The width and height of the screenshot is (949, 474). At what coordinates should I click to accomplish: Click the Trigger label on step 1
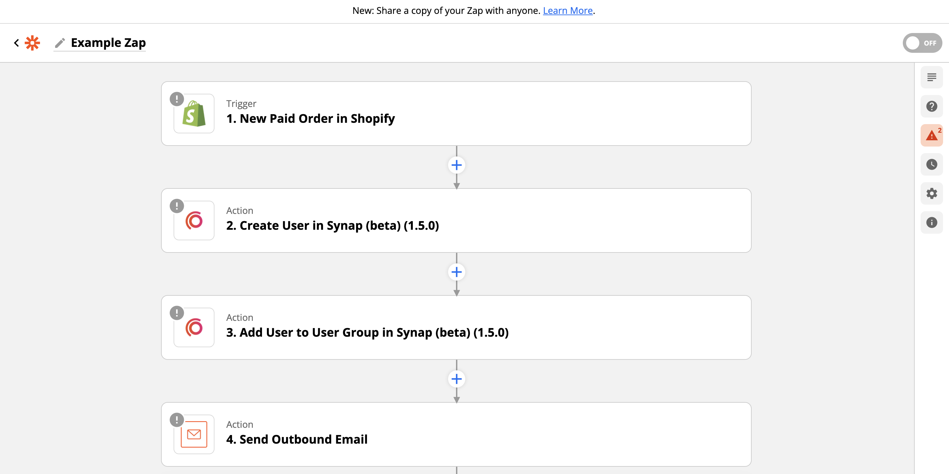(241, 104)
